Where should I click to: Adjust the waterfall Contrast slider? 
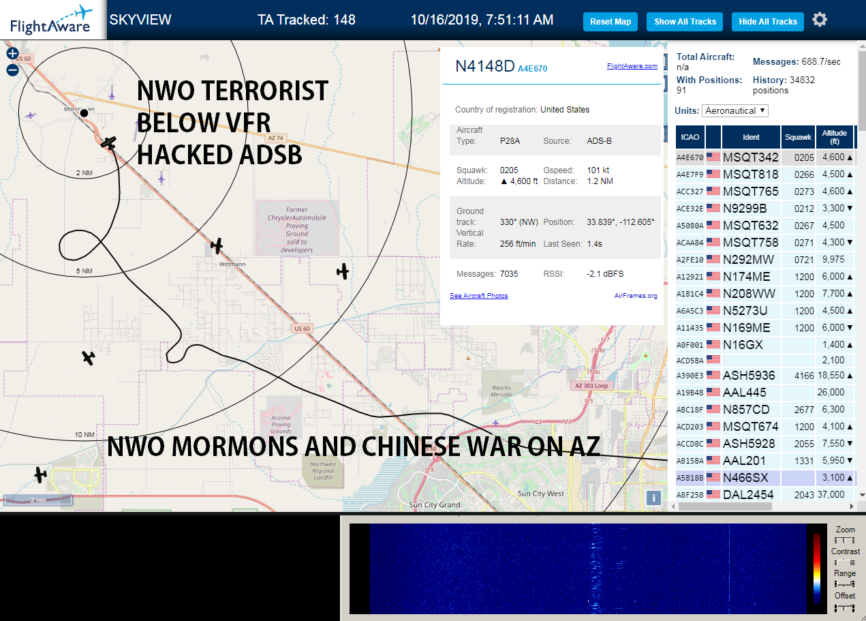845,562
